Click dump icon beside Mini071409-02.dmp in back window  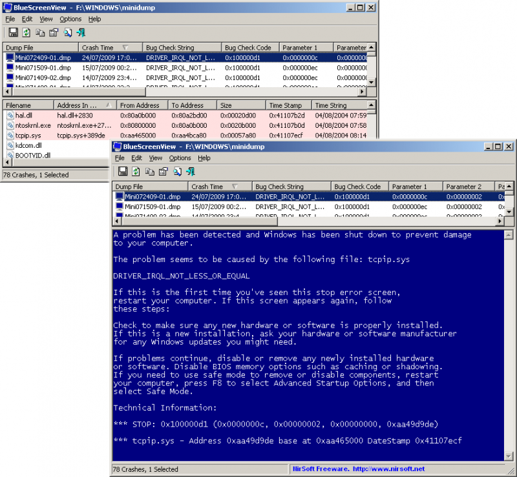tap(10, 77)
